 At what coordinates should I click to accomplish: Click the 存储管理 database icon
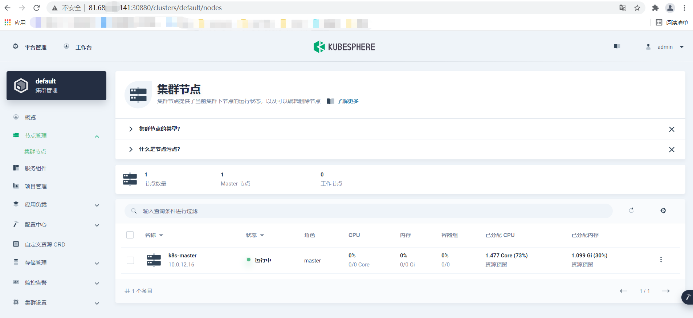pyautogui.click(x=16, y=262)
